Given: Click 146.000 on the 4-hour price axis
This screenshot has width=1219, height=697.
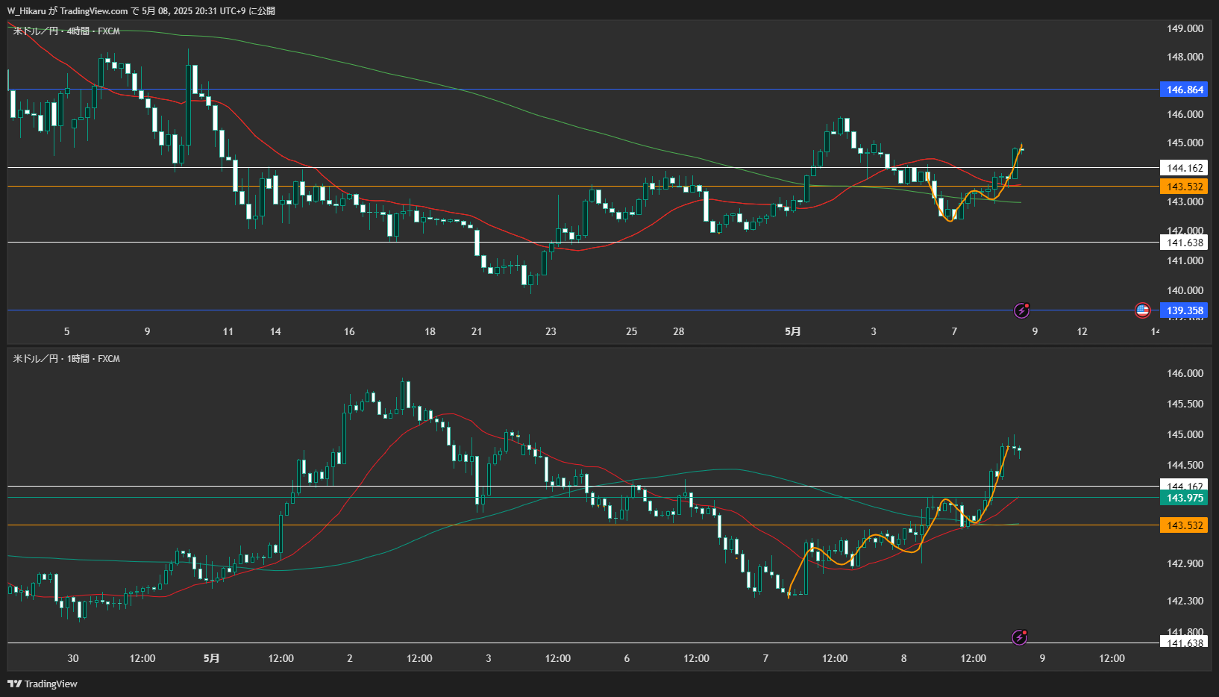Looking at the screenshot, I should pyautogui.click(x=1185, y=114).
